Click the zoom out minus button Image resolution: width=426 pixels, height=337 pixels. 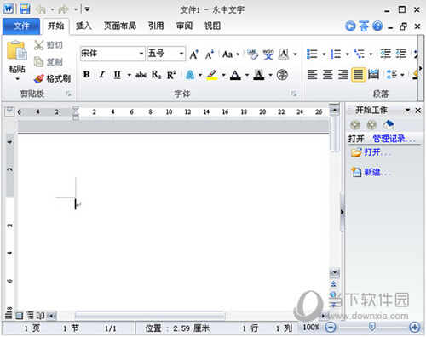point(330,328)
